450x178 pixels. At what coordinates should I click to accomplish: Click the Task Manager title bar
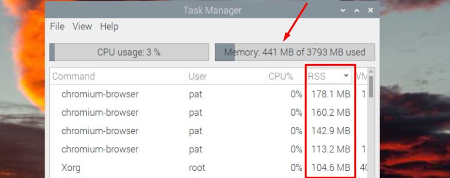coord(212,11)
